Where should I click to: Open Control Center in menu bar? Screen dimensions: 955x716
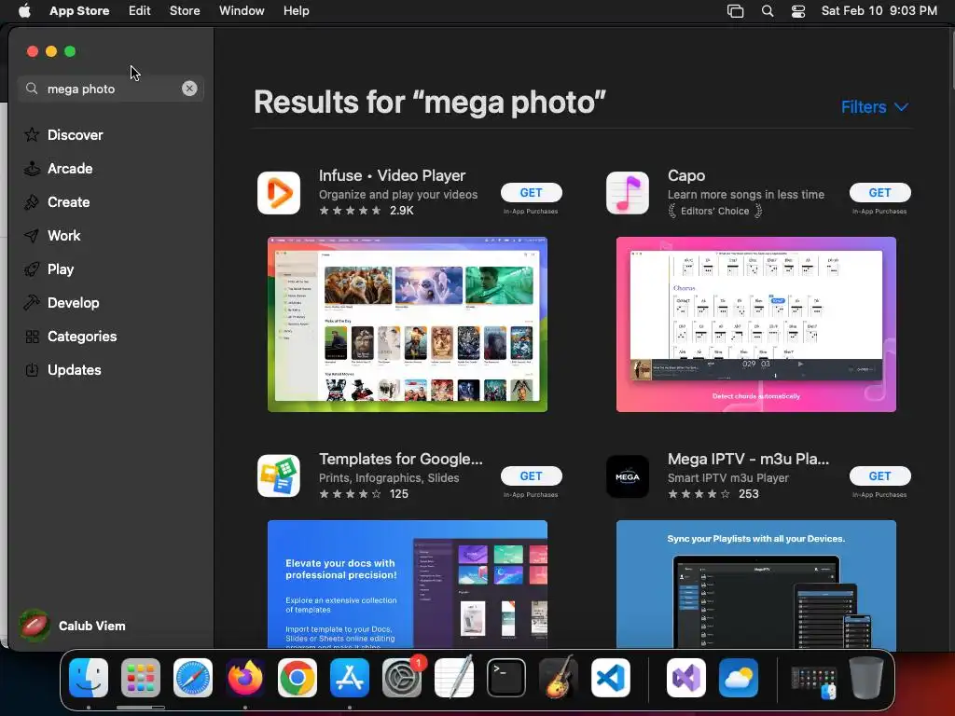798,11
